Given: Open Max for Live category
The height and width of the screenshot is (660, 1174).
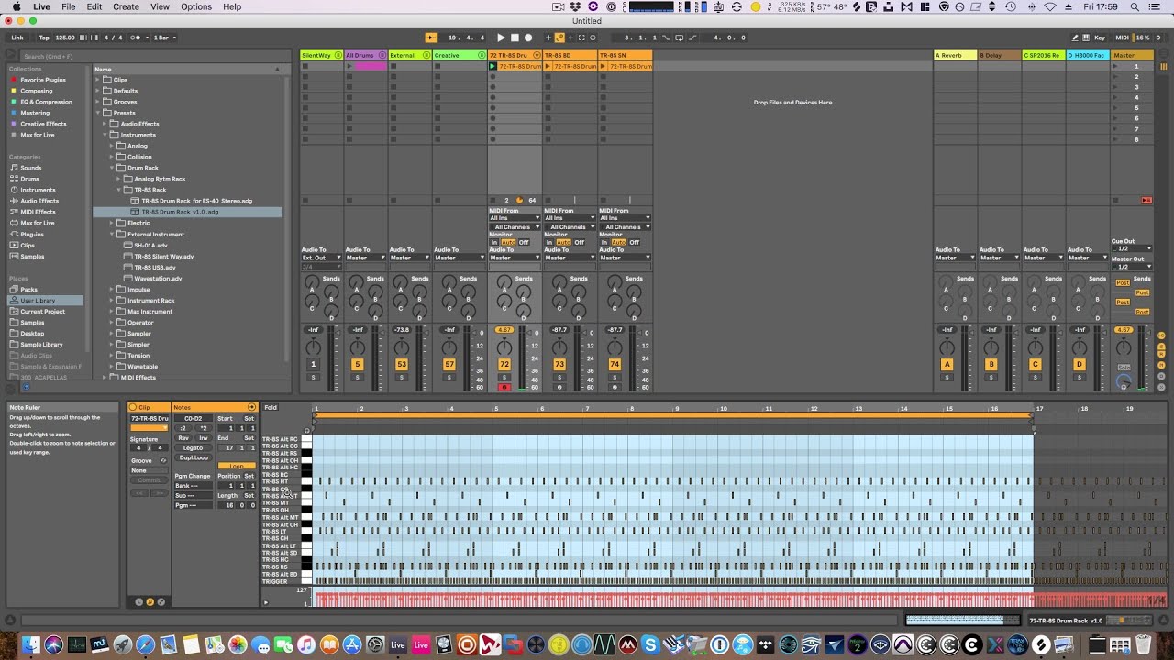Looking at the screenshot, I should [x=37, y=223].
